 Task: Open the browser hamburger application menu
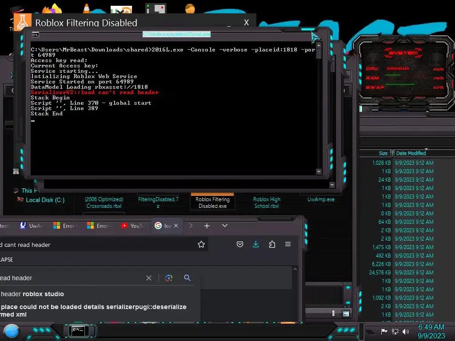[x=288, y=245]
